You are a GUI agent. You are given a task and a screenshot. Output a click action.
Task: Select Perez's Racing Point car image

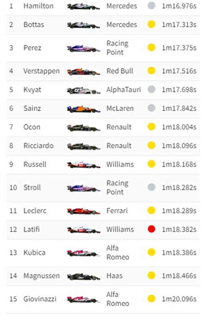tap(84, 48)
